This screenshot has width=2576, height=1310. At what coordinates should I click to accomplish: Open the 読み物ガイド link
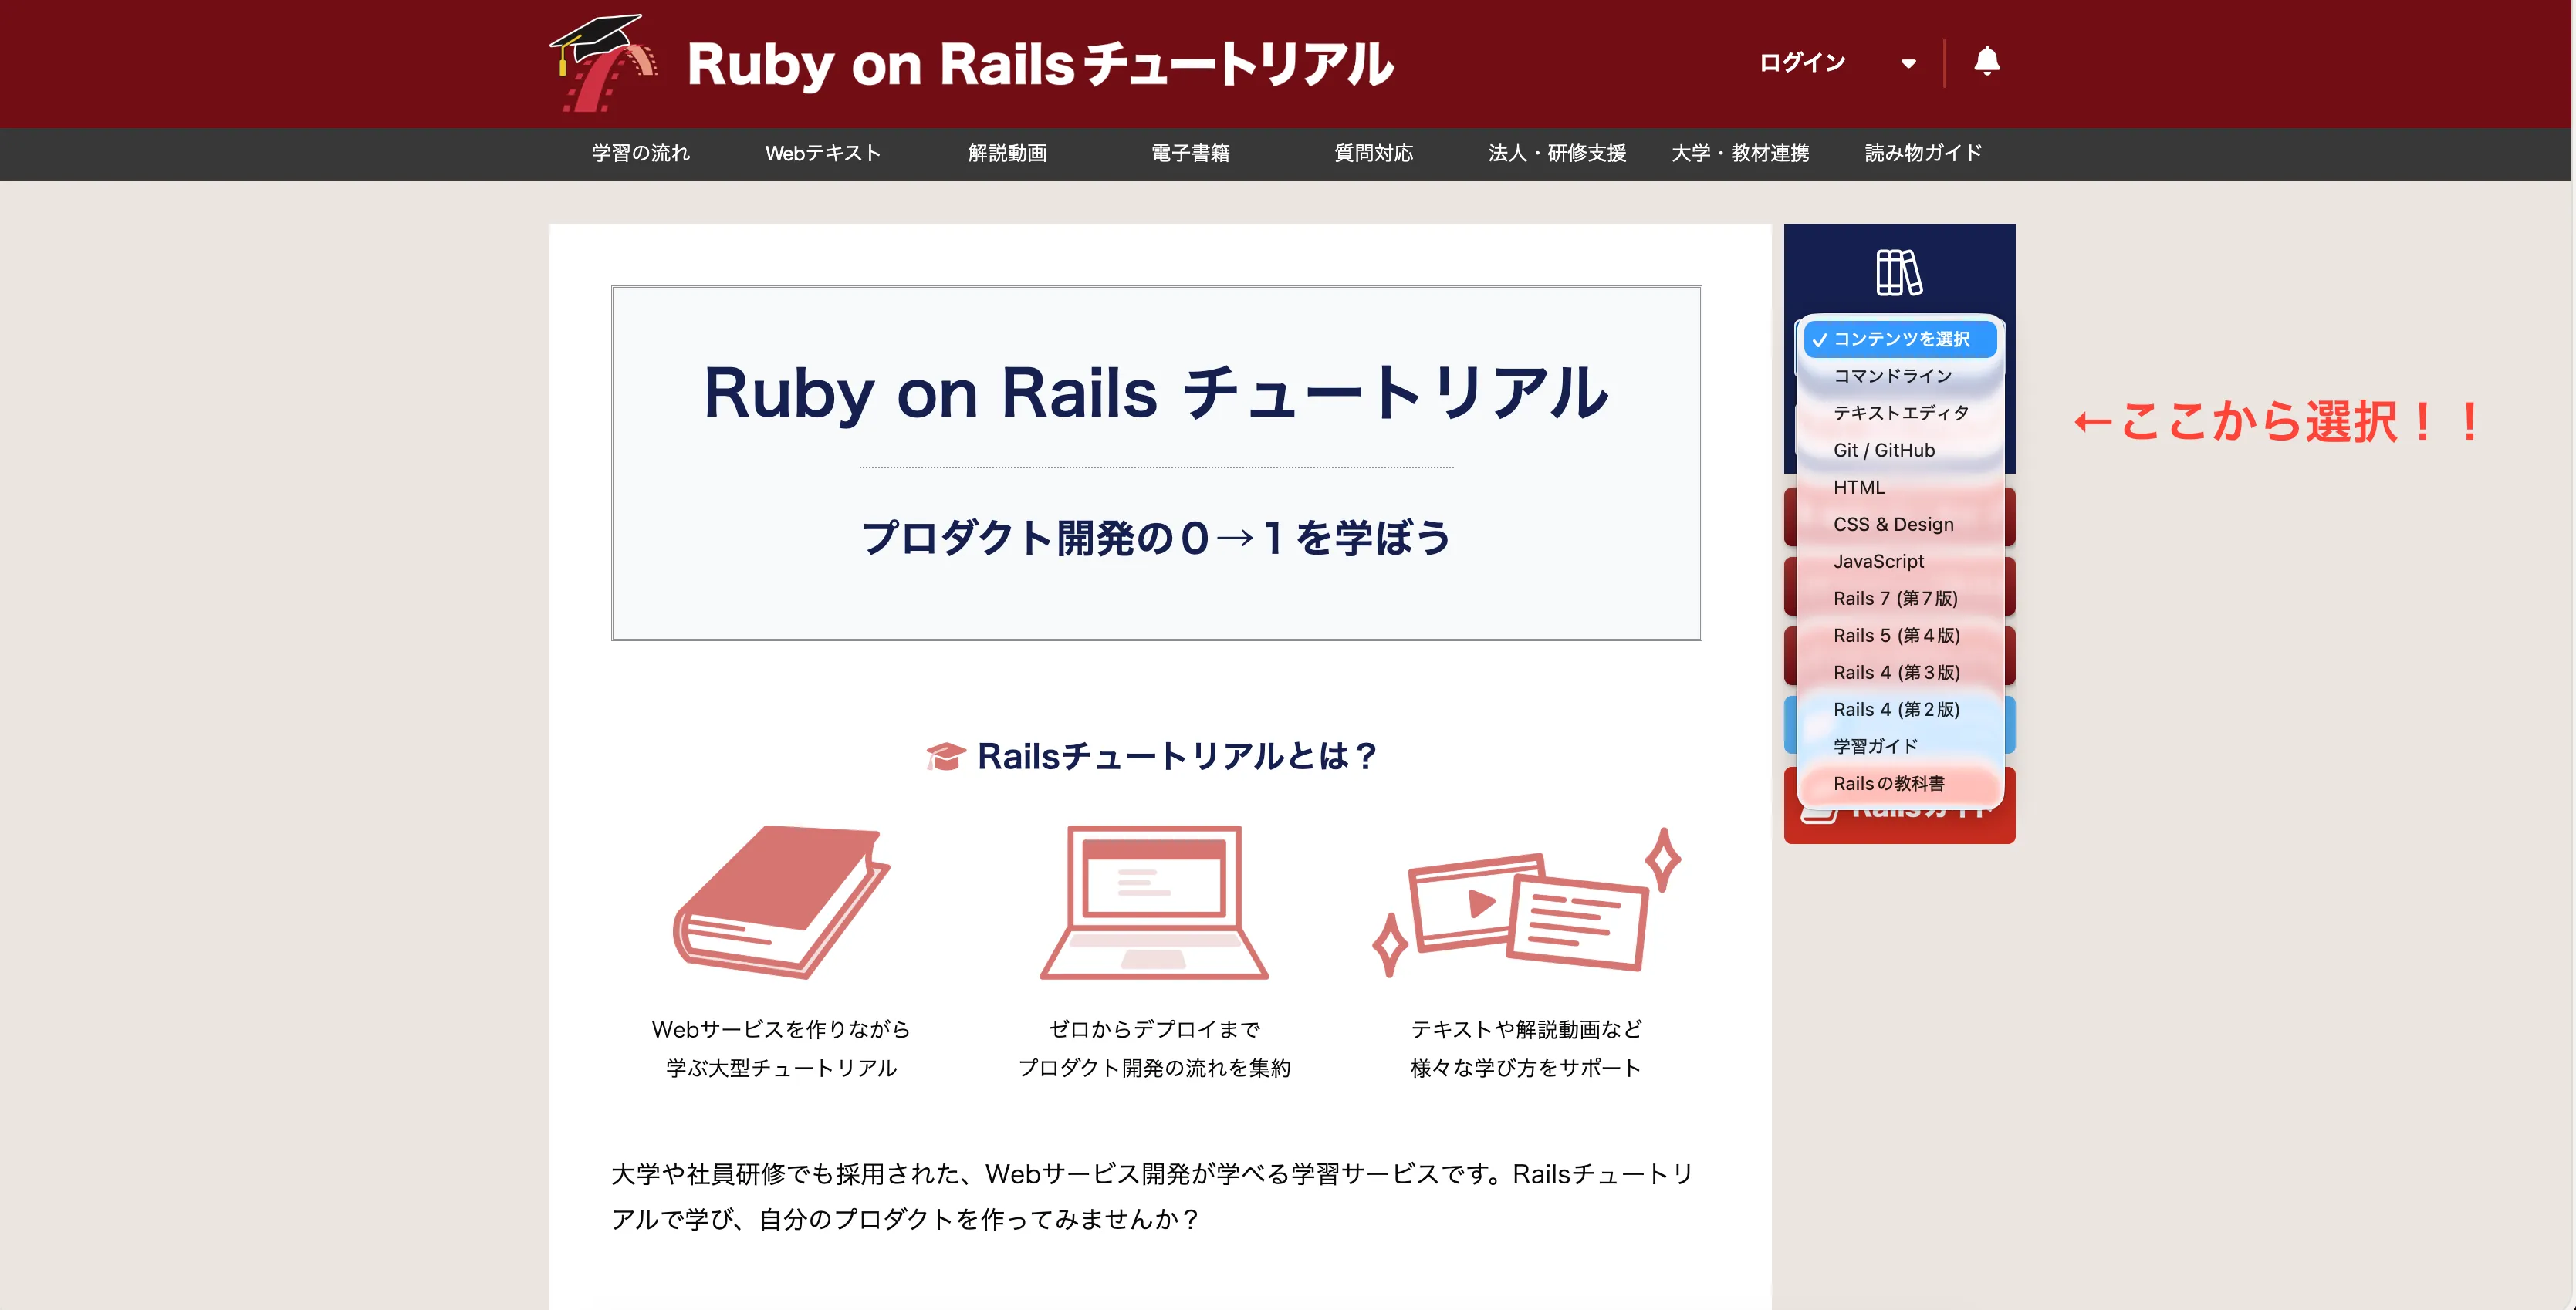pyautogui.click(x=1922, y=153)
